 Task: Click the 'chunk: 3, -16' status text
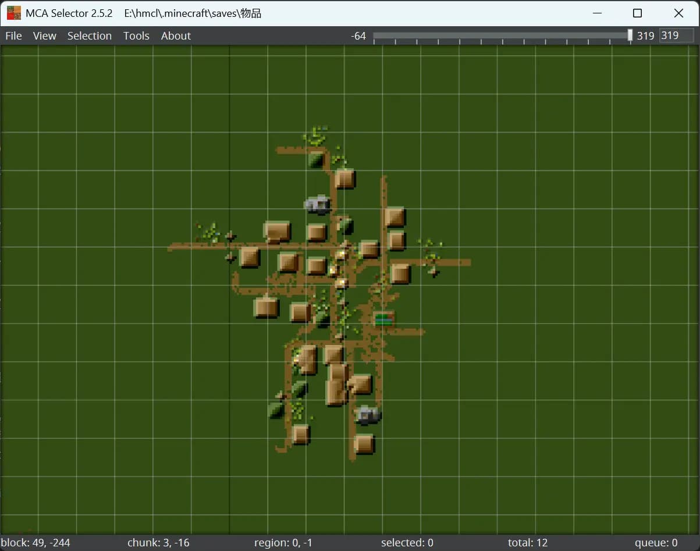point(158,542)
